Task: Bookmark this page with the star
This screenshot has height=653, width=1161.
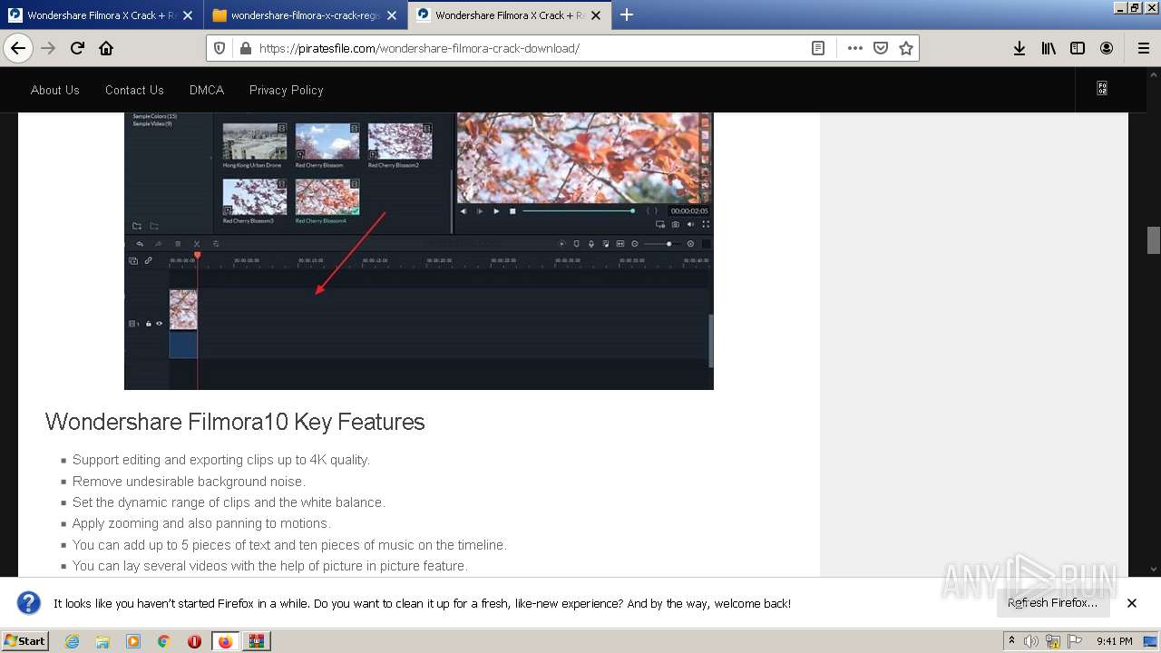Action: pyautogui.click(x=905, y=48)
